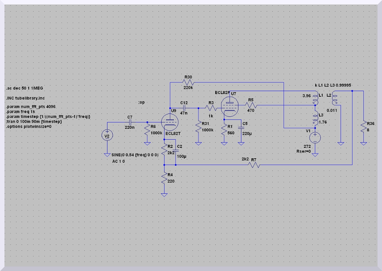Viewport: 382px width, 271px height.
Task: Click the R36 8 ohm load resistor
Action: tap(363, 129)
